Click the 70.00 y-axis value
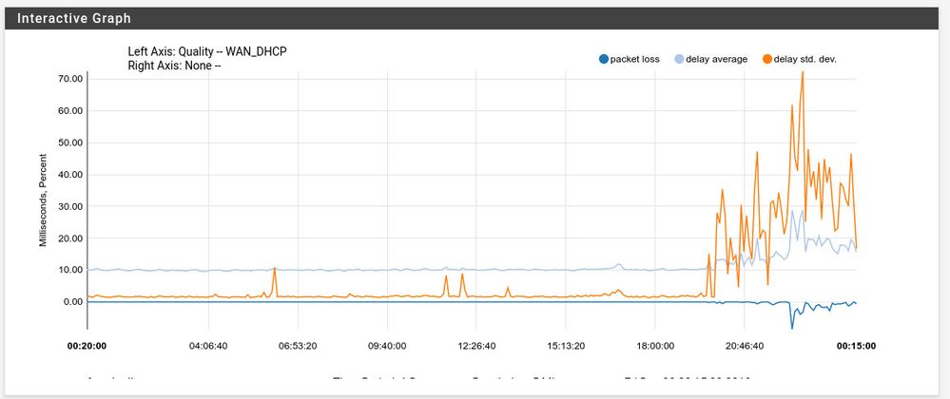 click(x=69, y=79)
